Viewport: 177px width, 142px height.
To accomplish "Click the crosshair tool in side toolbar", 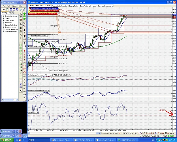I will coord(24,30).
